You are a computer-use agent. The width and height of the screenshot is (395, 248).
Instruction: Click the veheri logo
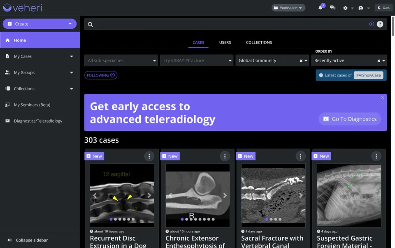[x=22, y=7]
